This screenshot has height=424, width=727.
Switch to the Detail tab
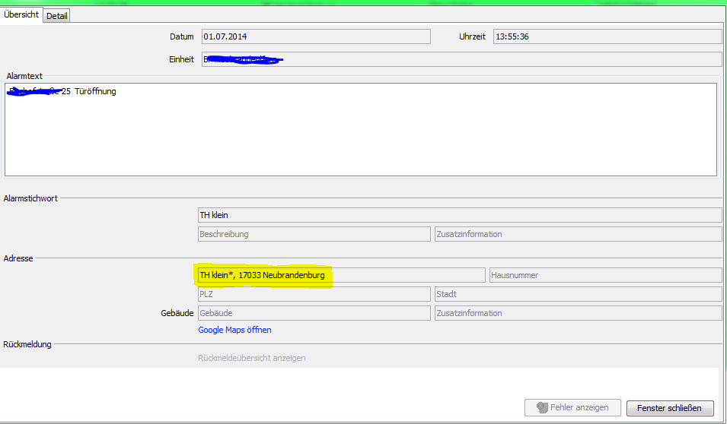[56, 15]
